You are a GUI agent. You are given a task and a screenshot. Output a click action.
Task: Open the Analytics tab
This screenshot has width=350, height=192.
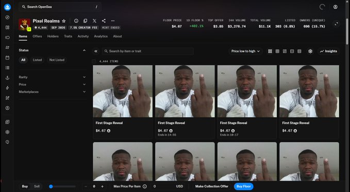click(x=101, y=36)
